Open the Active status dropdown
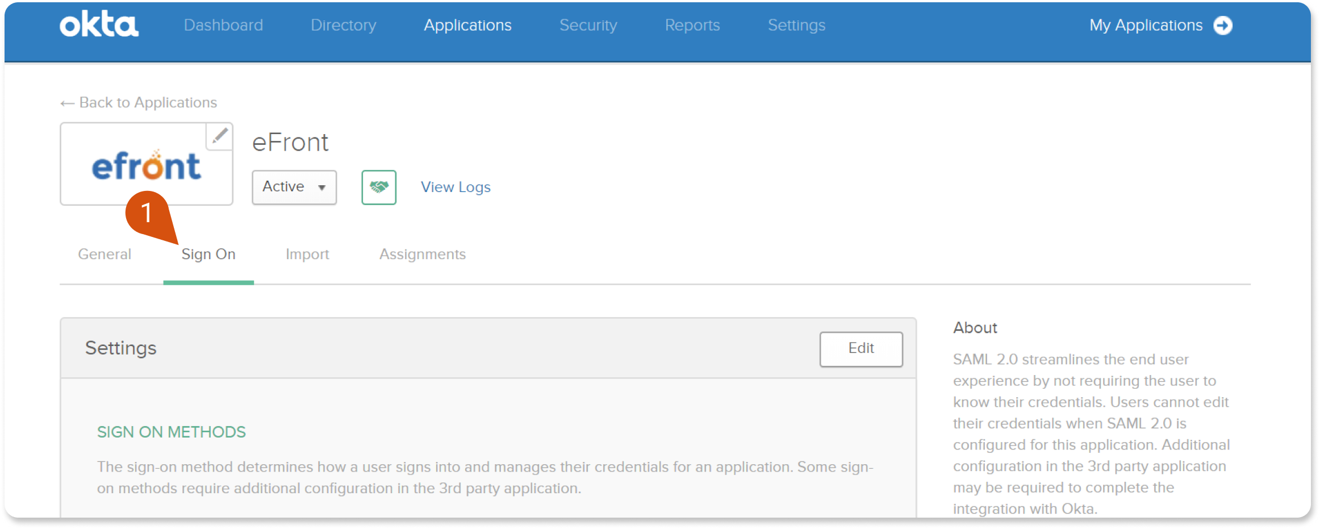This screenshot has width=1320, height=529. [x=294, y=187]
